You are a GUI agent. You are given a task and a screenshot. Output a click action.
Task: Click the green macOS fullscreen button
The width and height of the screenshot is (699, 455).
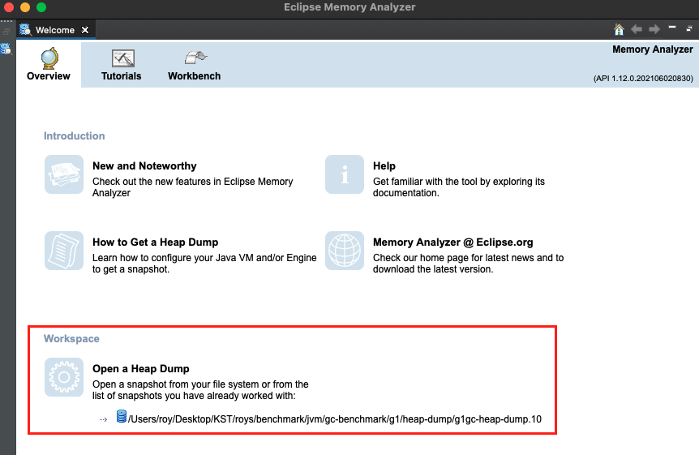tap(41, 7)
